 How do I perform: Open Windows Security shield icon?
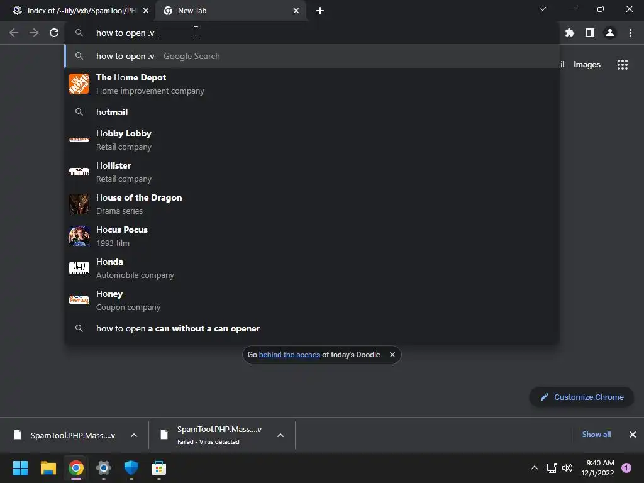[x=131, y=468]
